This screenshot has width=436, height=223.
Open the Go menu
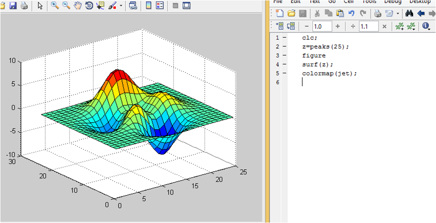coord(332,2)
